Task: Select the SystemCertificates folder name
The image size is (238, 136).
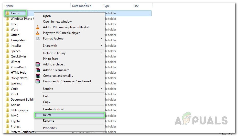Action: tap(23, 132)
